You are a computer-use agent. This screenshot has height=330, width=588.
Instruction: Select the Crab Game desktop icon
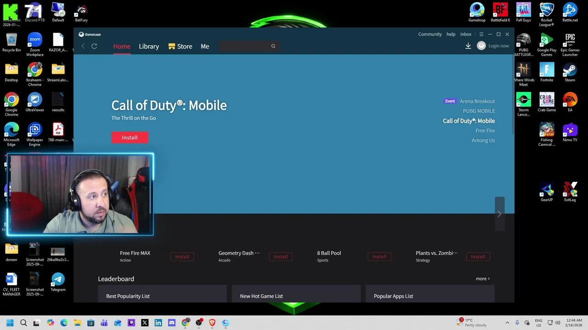point(547,102)
